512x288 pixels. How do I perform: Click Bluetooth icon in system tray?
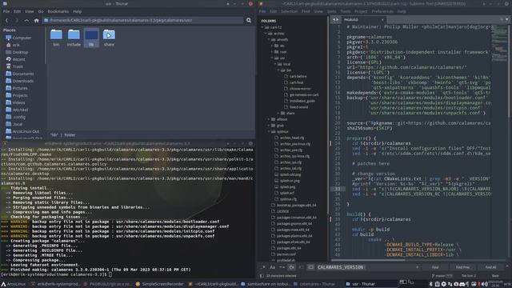(430, 284)
